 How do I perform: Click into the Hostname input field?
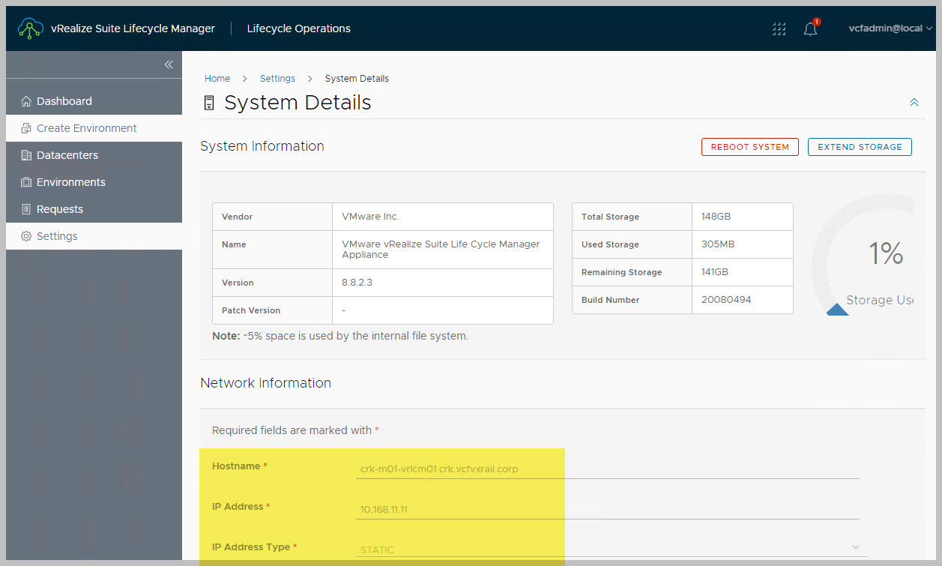click(607, 469)
